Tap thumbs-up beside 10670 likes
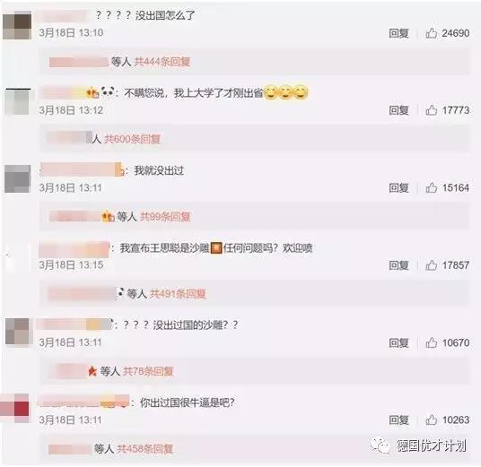The height and width of the screenshot is (467, 481). pyautogui.click(x=431, y=342)
